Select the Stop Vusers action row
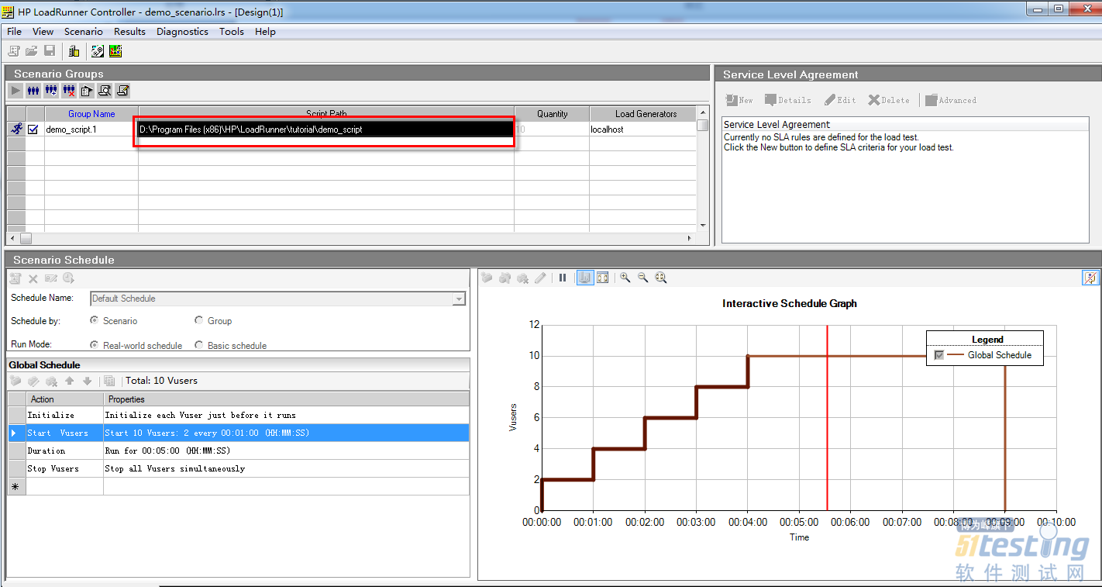 tap(238, 468)
